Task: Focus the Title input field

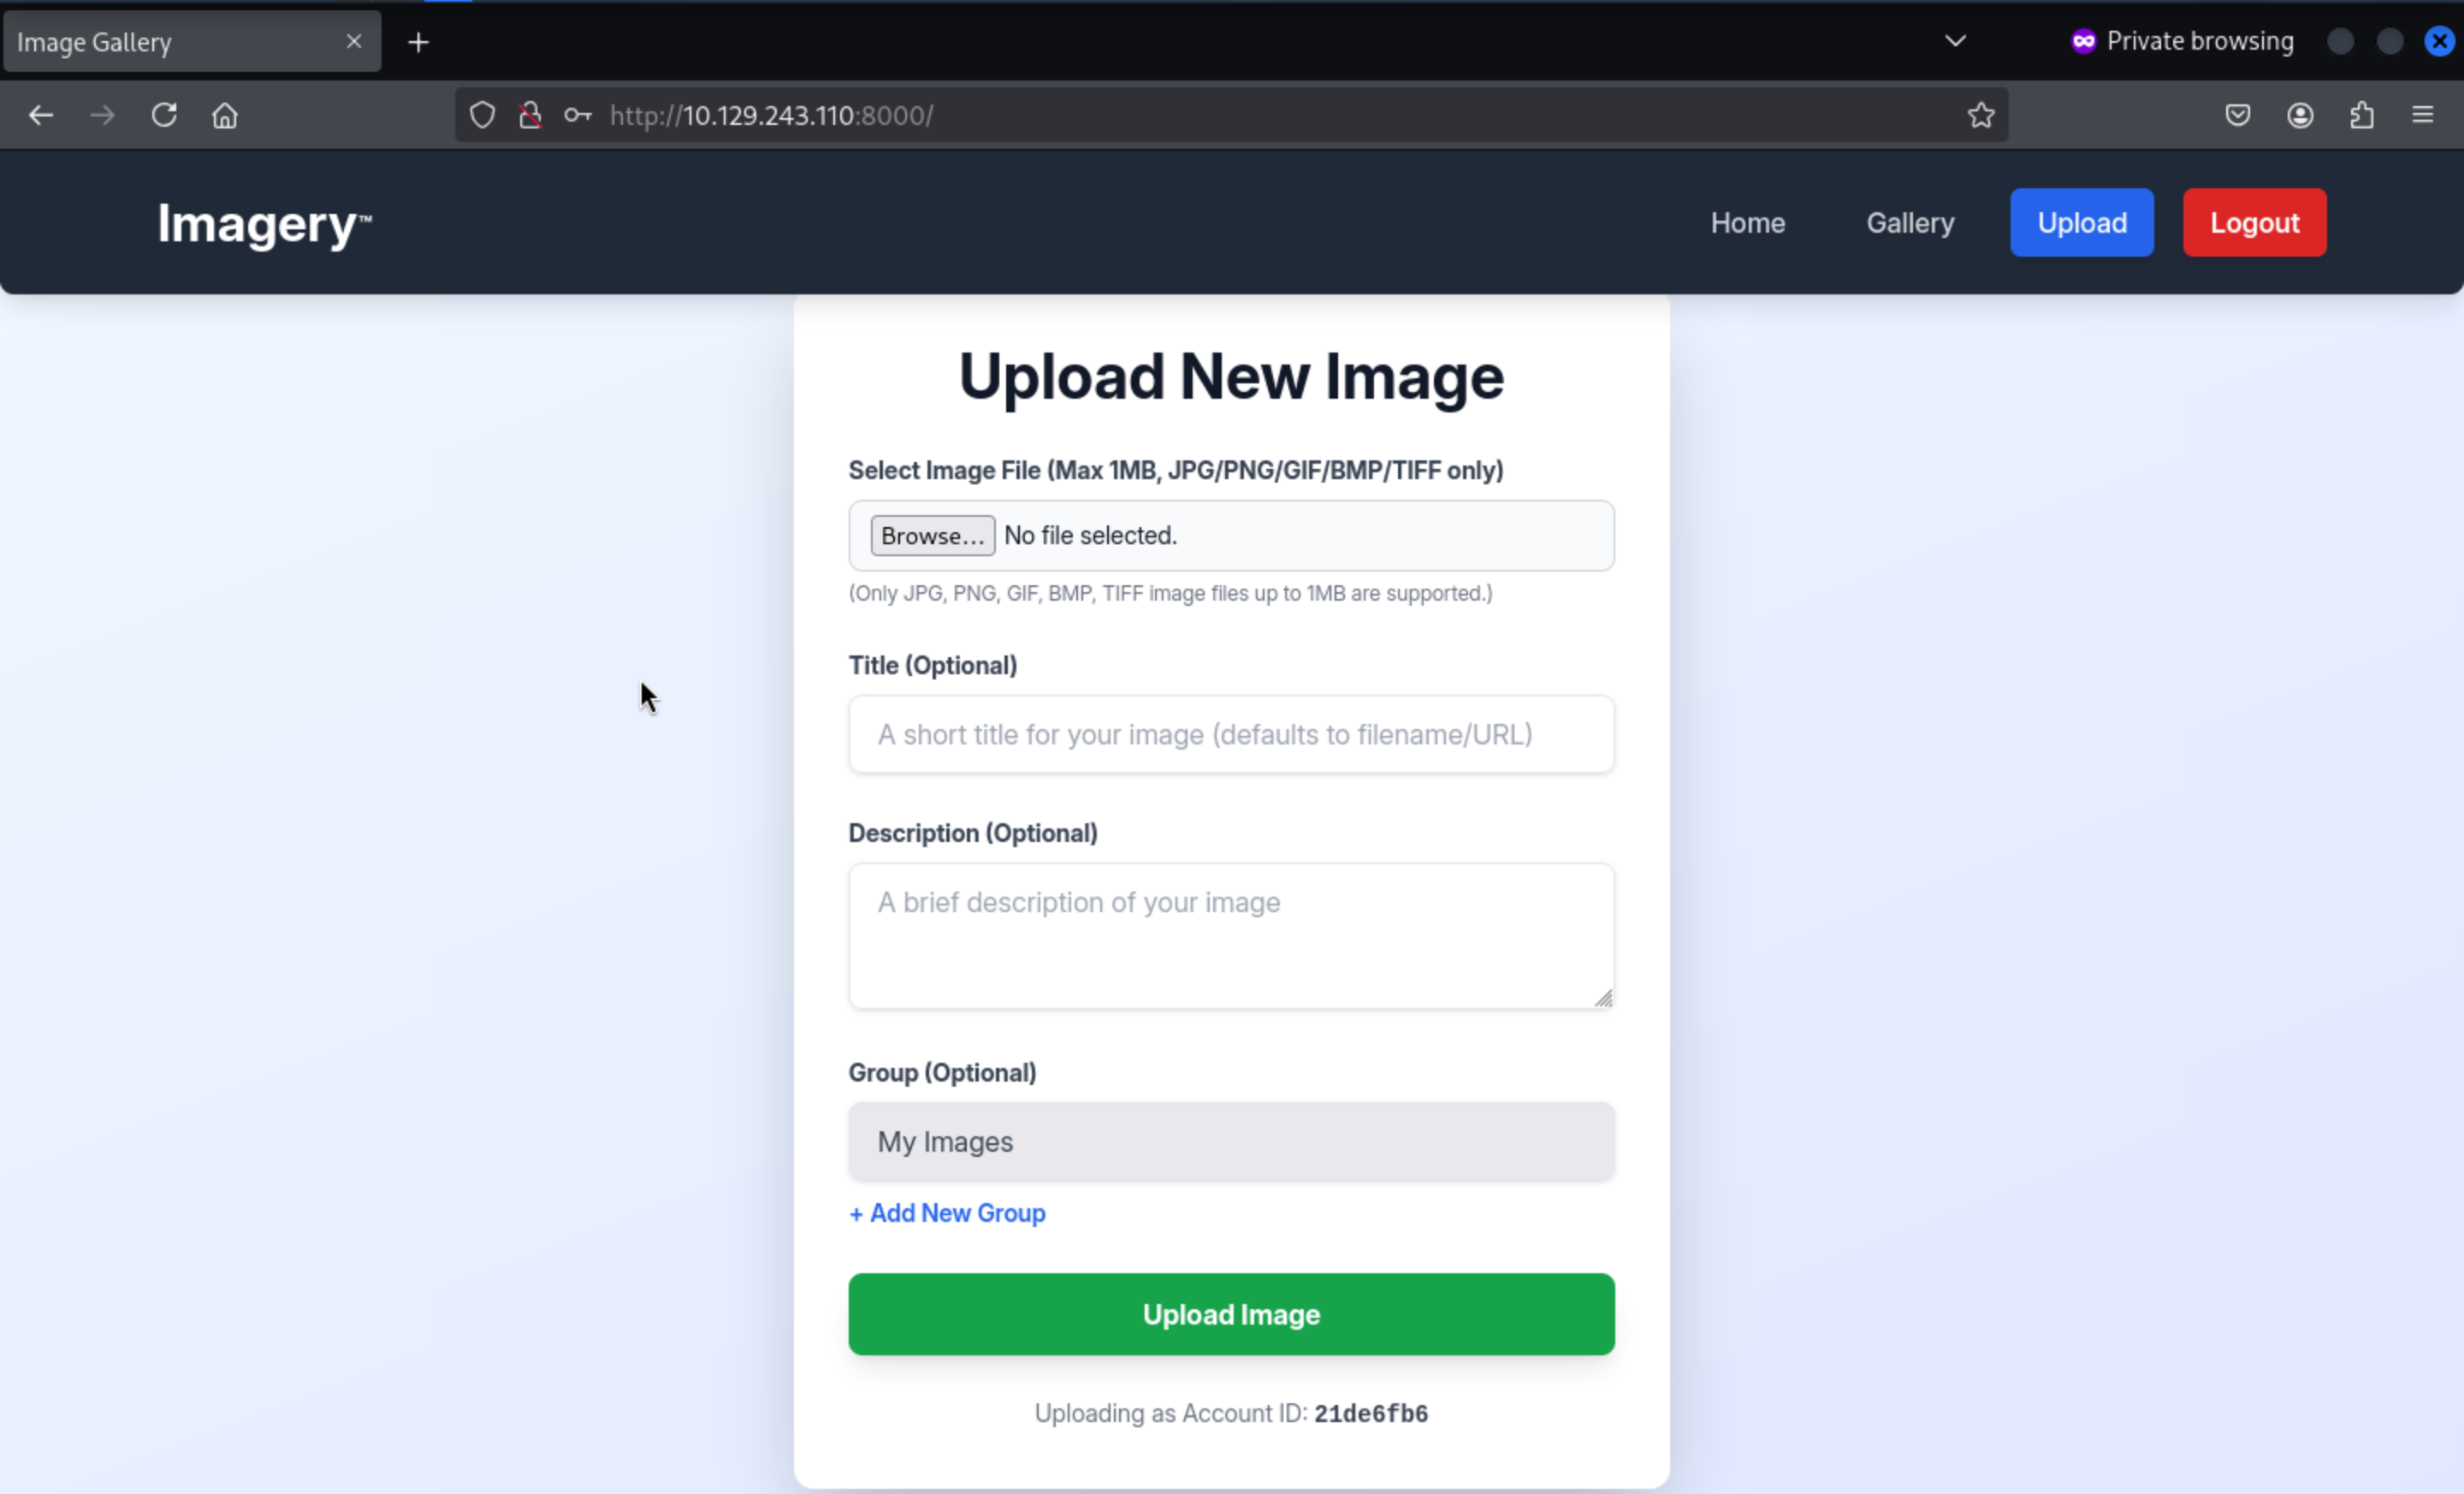Action: pos(1231,734)
